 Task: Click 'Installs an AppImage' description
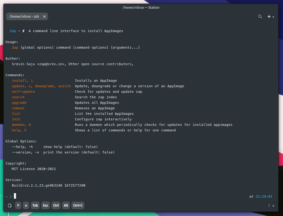point(96,81)
